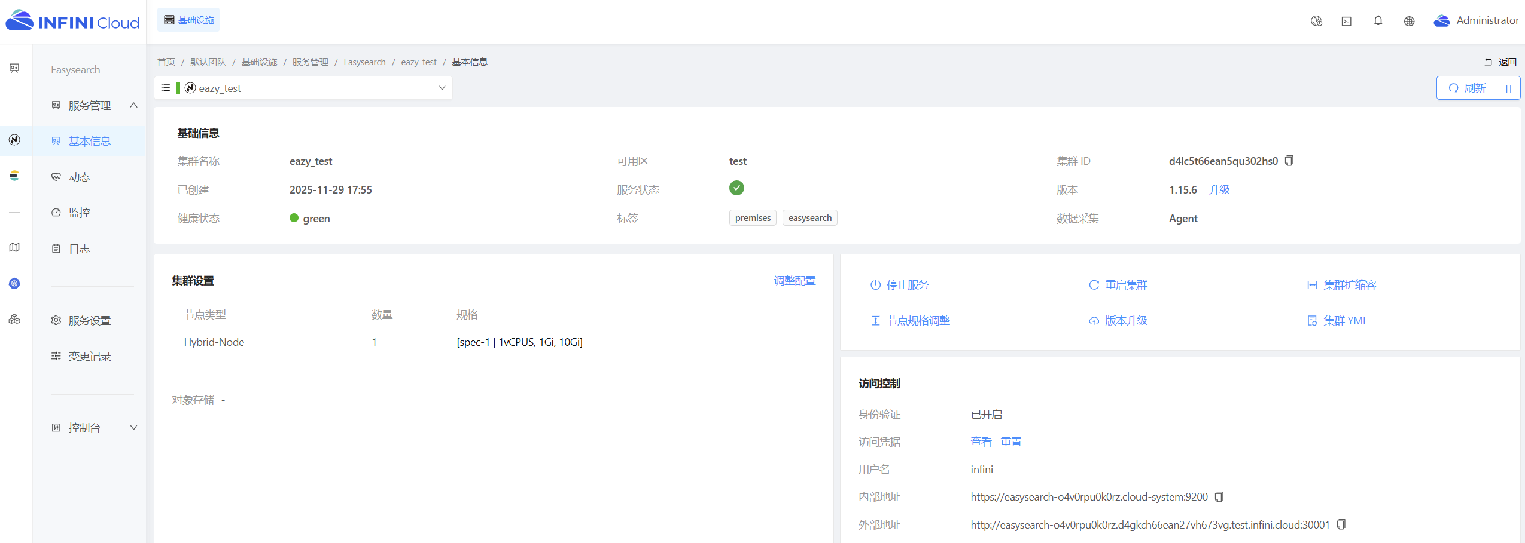Click the 首页 breadcrumb link

pyautogui.click(x=166, y=62)
